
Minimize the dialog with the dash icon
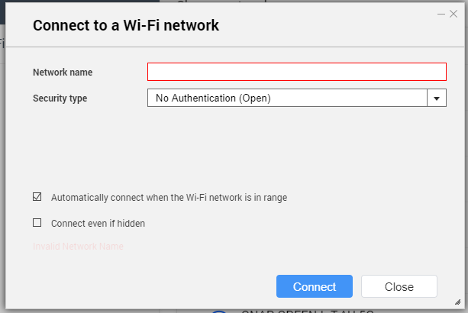click(441, 14)
